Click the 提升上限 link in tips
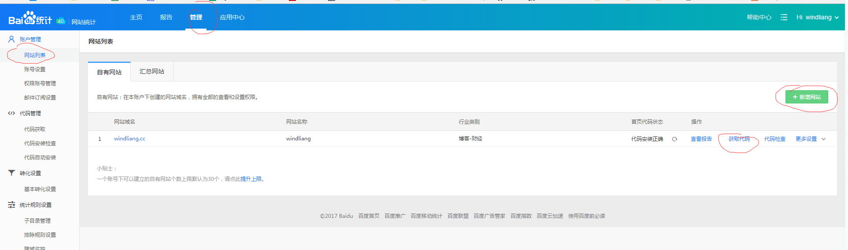The width and height of the screenshot is (848, 250). pyautogui.click(x=251, y=179)
